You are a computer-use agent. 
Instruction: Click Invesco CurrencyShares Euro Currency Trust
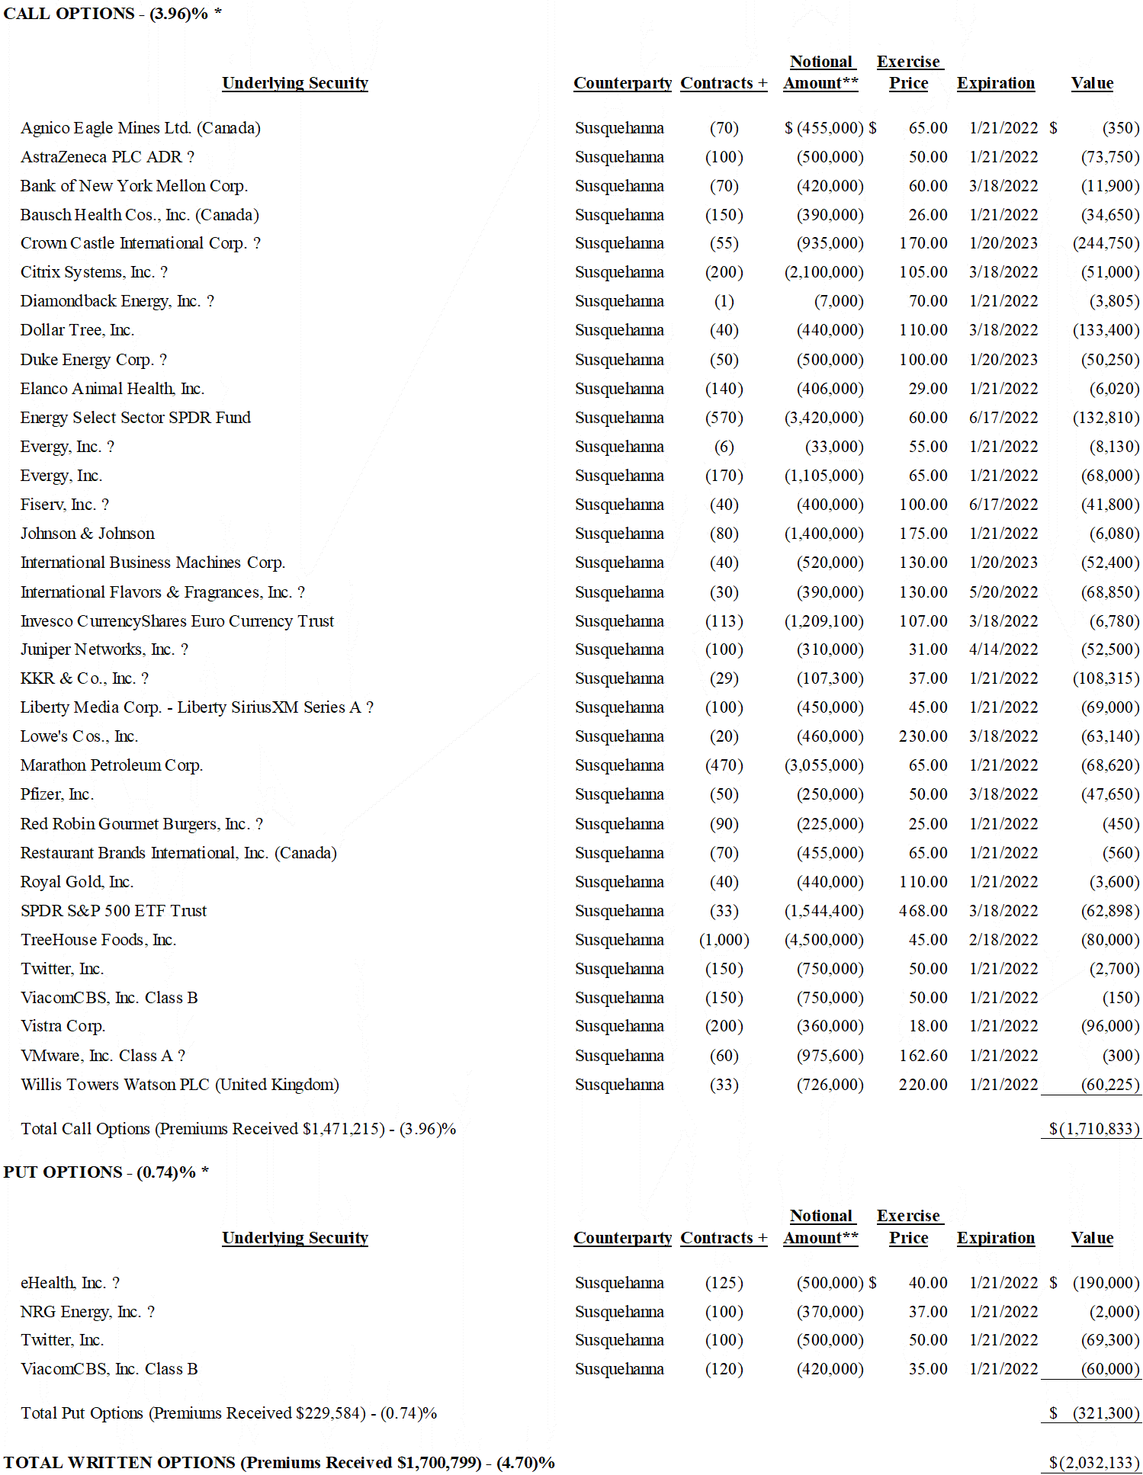pyautogui.click(x=177, y=621)
